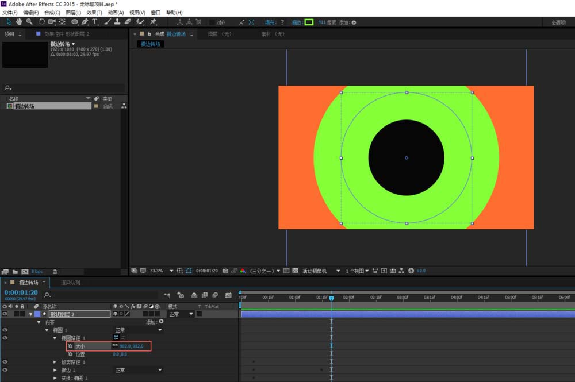Toggle stopwatch for 大小 property
This screenshot has height=382, width=575.
tap(70, 346)
